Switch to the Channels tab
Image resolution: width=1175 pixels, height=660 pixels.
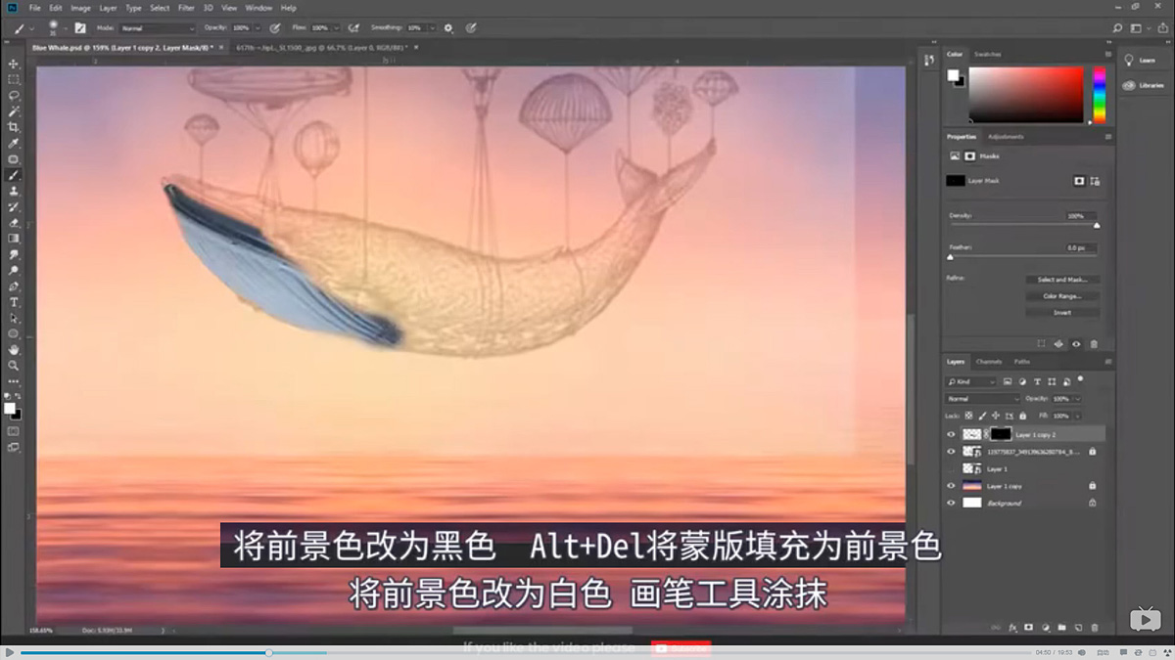click(x=989, y=362)
